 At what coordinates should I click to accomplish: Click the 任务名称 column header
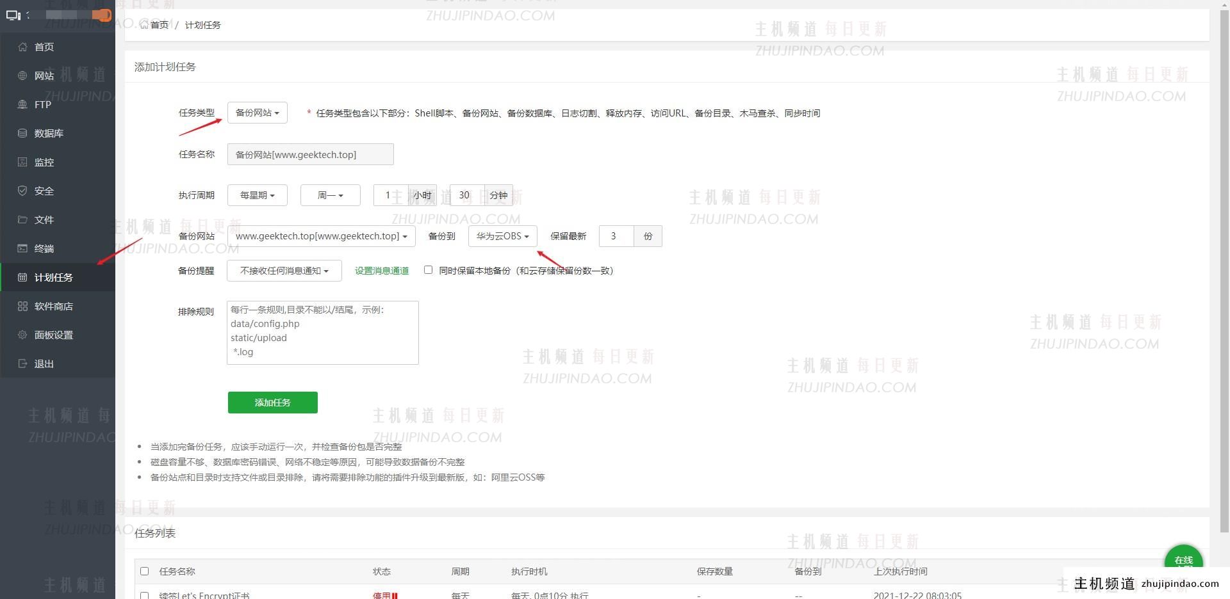[177, 571]
